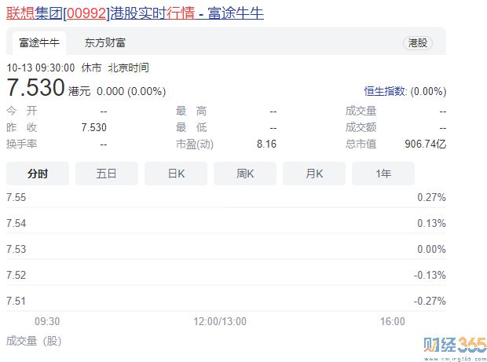487x362 pixels.
Task: Click the 港股 badge button
Action: pos(418,43)
